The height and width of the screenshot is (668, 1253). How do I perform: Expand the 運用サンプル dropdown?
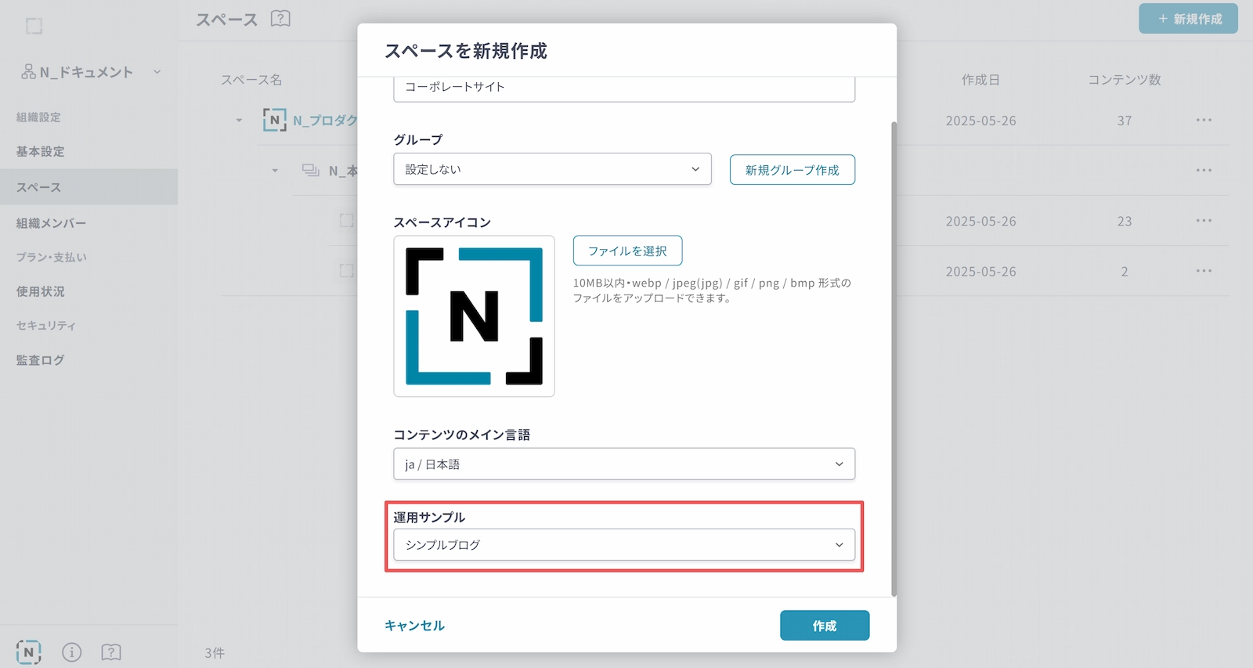coord(623,545)
